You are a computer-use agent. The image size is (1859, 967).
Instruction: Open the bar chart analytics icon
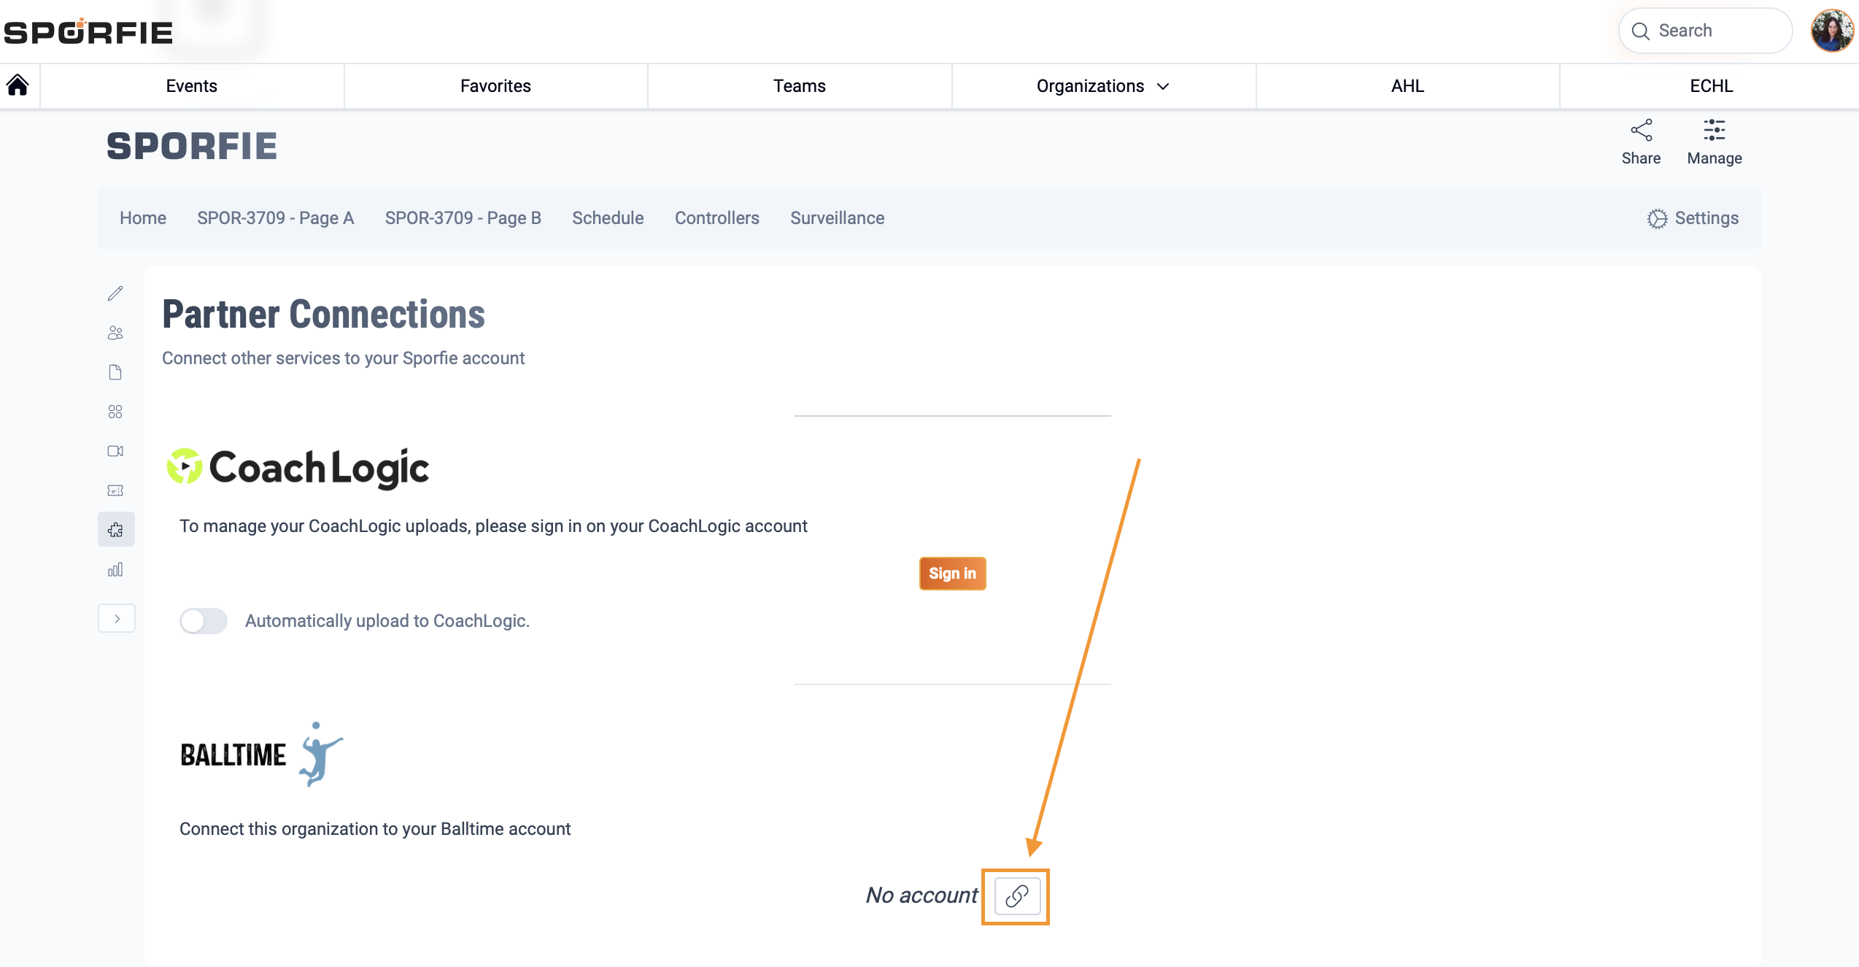(115, 569)
